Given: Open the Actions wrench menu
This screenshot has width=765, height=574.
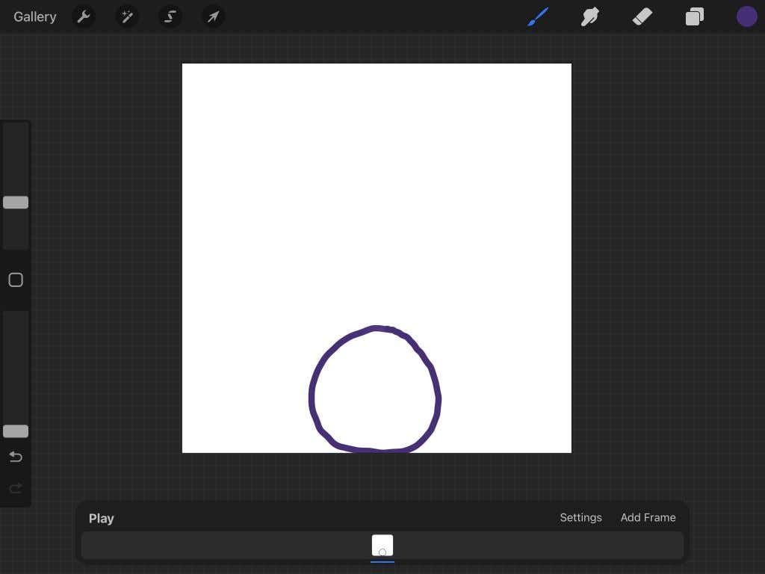Looking at the screenshot, I should pyautogui.click(x=84, y=16).
